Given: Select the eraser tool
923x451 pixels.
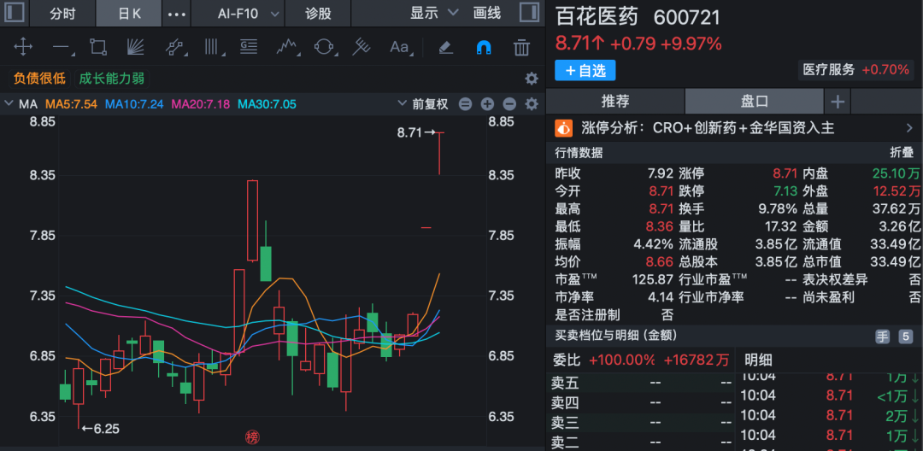Looking at the screenshot, I should 445,46.
